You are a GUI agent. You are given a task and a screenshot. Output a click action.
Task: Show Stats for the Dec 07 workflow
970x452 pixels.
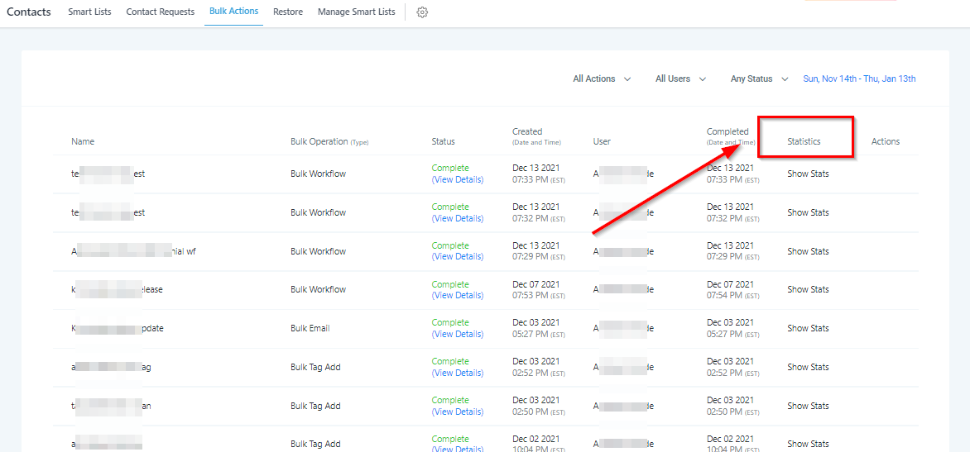pyautogui.click(x=808, y=290)
